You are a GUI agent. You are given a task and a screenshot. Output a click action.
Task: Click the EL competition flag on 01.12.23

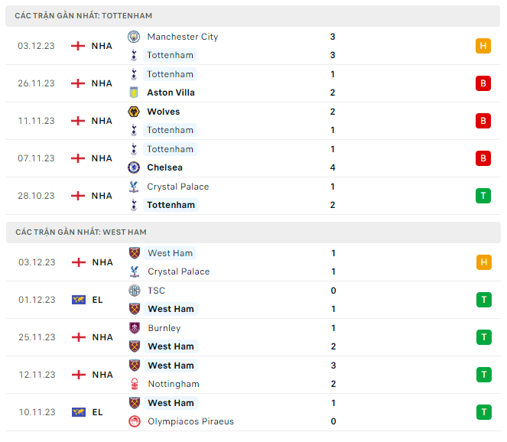(x=78, y=300)
